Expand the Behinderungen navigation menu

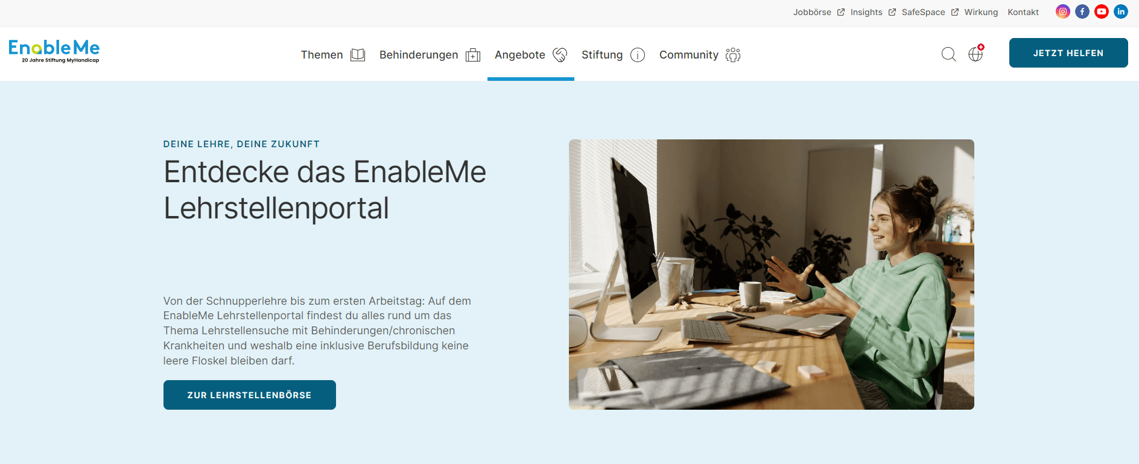[430, 55]
